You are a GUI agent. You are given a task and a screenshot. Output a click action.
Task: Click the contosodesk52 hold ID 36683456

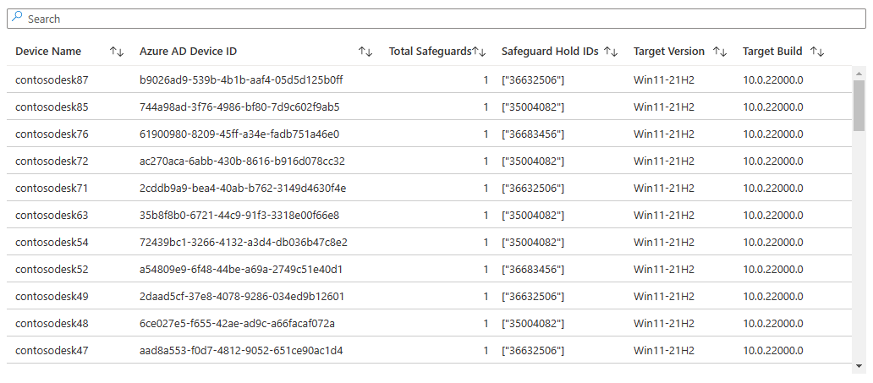(x=533, y=269)
